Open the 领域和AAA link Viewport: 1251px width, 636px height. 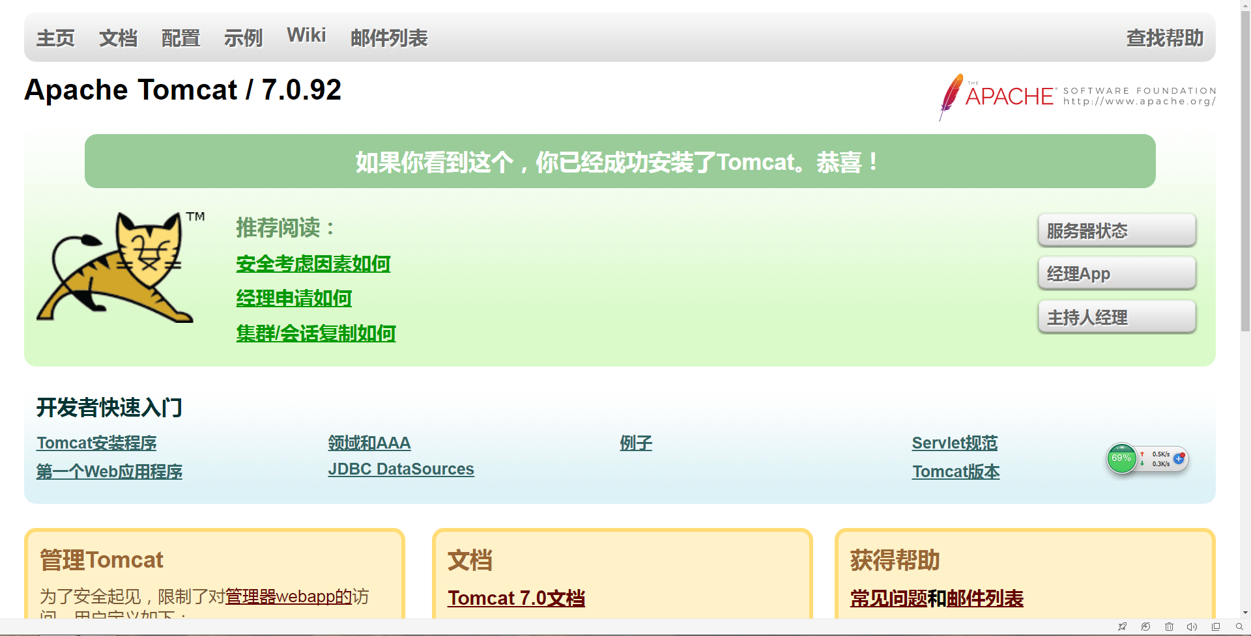coord(369,443)
